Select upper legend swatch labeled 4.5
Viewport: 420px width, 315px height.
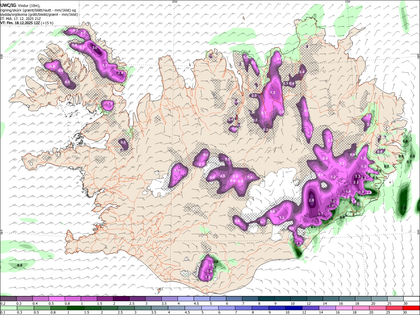pos(202,299)
